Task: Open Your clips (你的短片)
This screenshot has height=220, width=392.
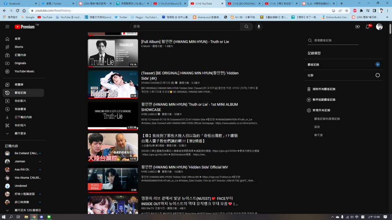Action: tap(23, 125)
